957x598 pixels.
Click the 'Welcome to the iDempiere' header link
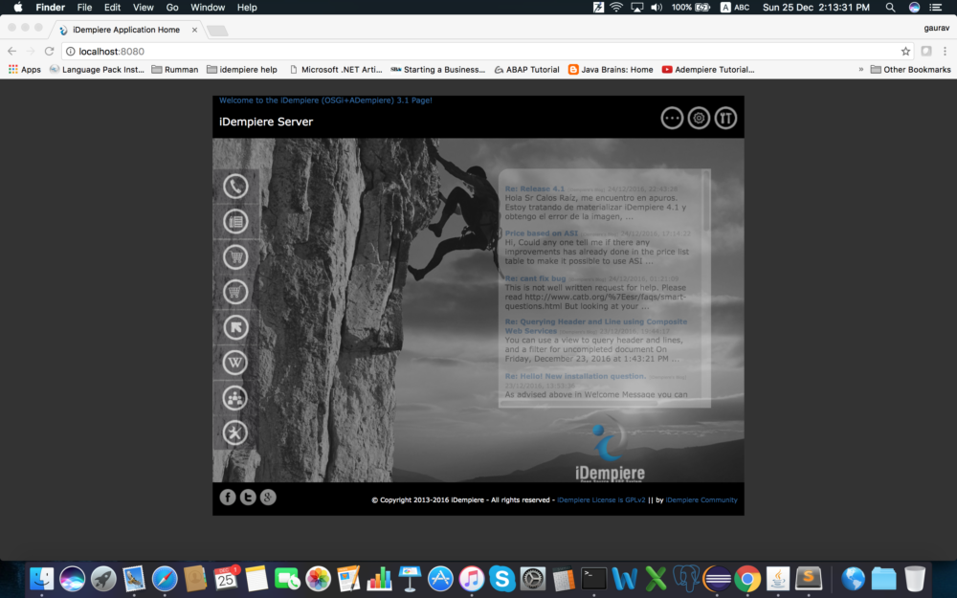click(x=325, y=100)
